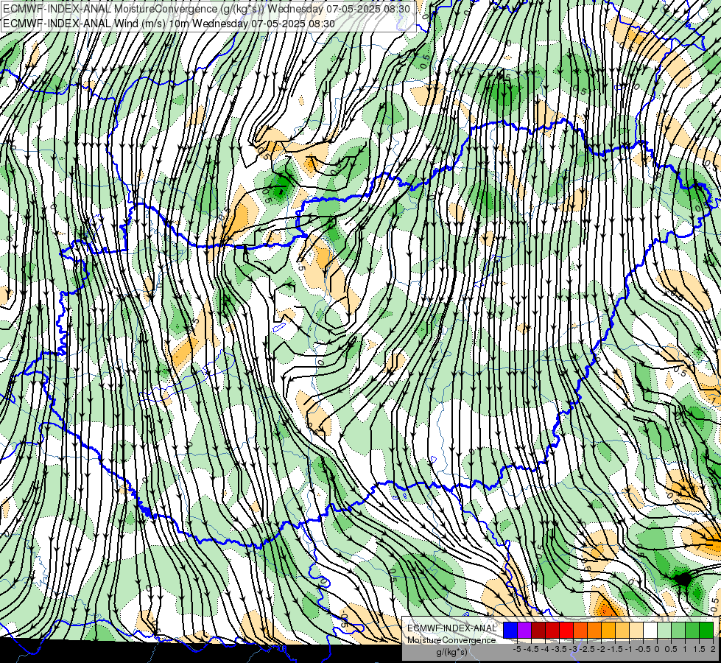Select legend swatch between -4 and -3.5

[x=552, y=630]
